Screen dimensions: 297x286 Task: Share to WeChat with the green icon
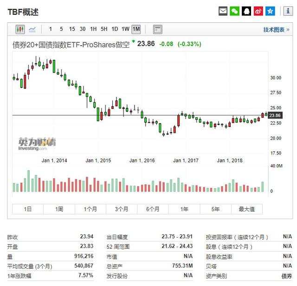pos(234,11)
